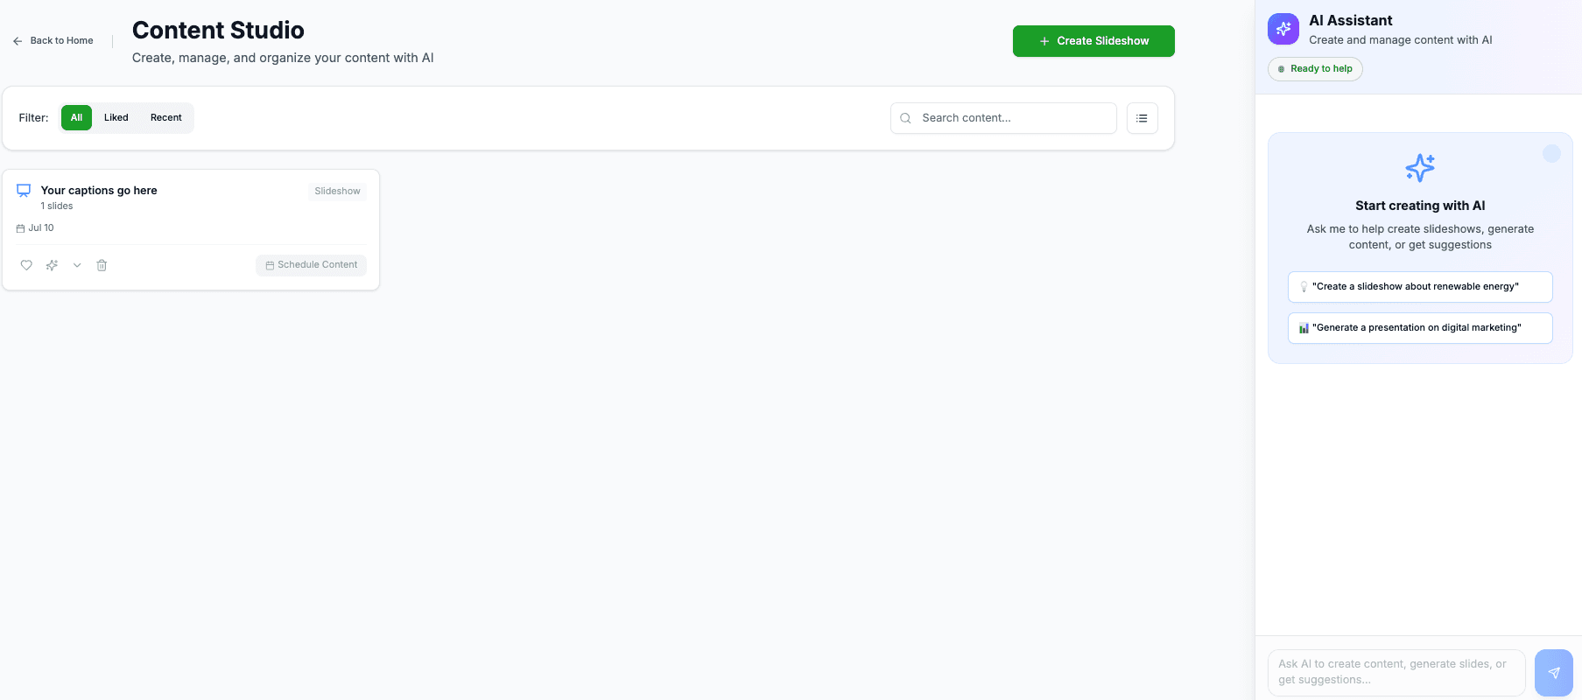Click the Slideshow type badge
Viewport: 1582px width, 700px height.
click(337, 191)
